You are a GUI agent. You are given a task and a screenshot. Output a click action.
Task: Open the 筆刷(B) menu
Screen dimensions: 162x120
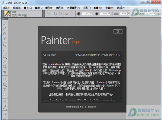[49, 8]
